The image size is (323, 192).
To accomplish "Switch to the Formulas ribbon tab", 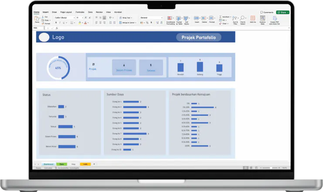I will point(80,12).
